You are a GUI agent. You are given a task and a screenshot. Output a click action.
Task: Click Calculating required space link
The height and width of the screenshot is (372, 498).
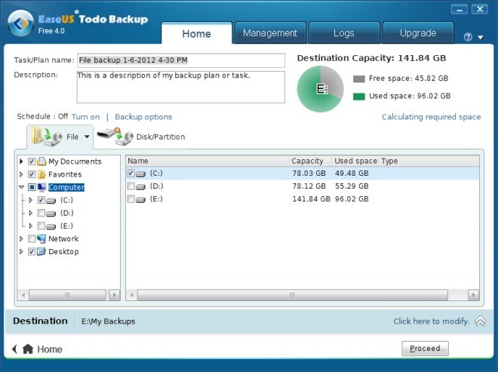pos(432,117)
